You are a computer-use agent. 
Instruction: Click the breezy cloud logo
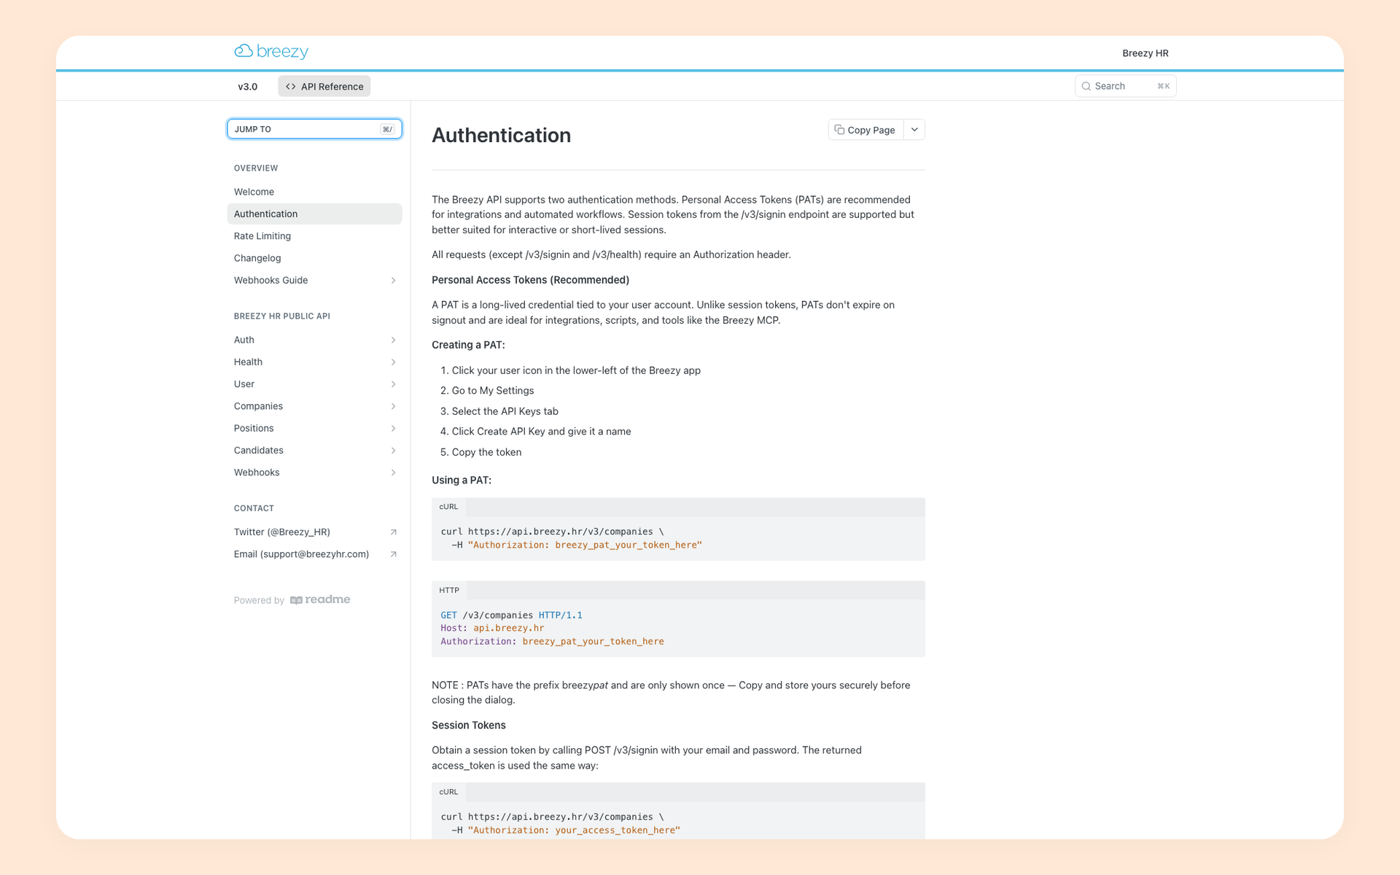271,51
